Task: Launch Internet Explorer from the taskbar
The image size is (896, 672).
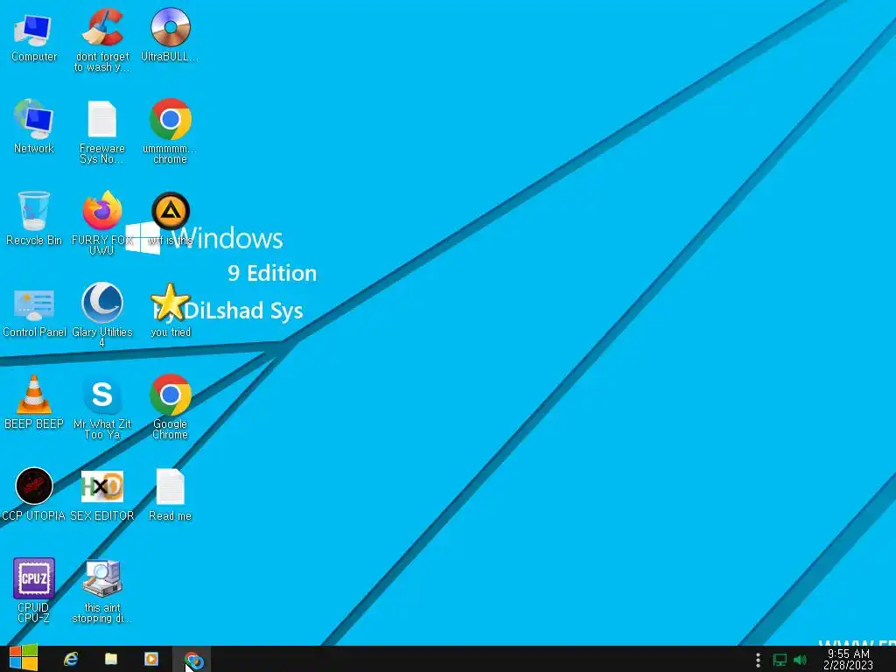Action: (x=71, y=660)
